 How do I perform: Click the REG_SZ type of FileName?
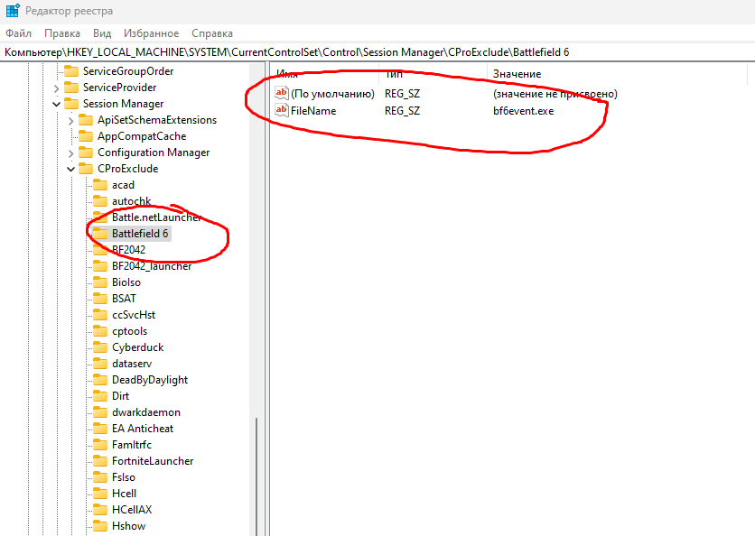click(x=402, y=111)
